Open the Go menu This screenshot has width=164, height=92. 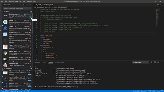20,2
